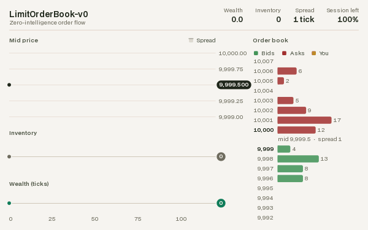Screen dimensions: 368x230
Task: Click the LimitOrderBook-v0 title
Action: [48, 14]
